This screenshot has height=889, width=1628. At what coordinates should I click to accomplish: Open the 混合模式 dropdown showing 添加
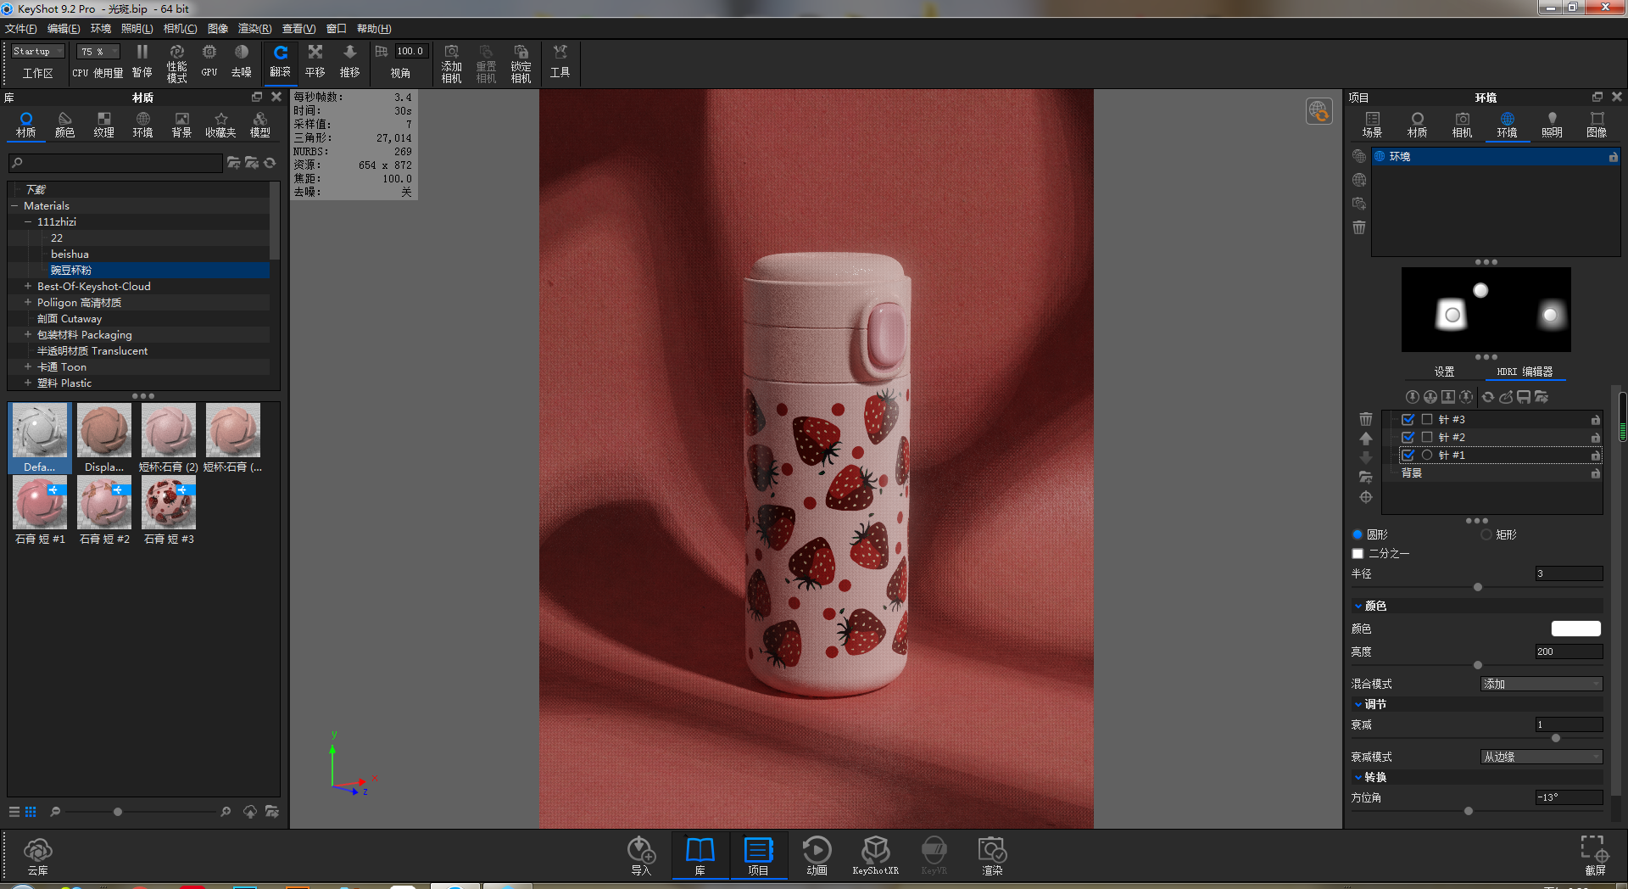[1542, 683]
